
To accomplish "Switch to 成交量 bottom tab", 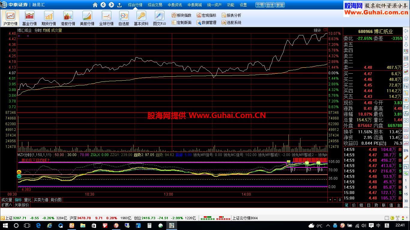I will 7,200.
